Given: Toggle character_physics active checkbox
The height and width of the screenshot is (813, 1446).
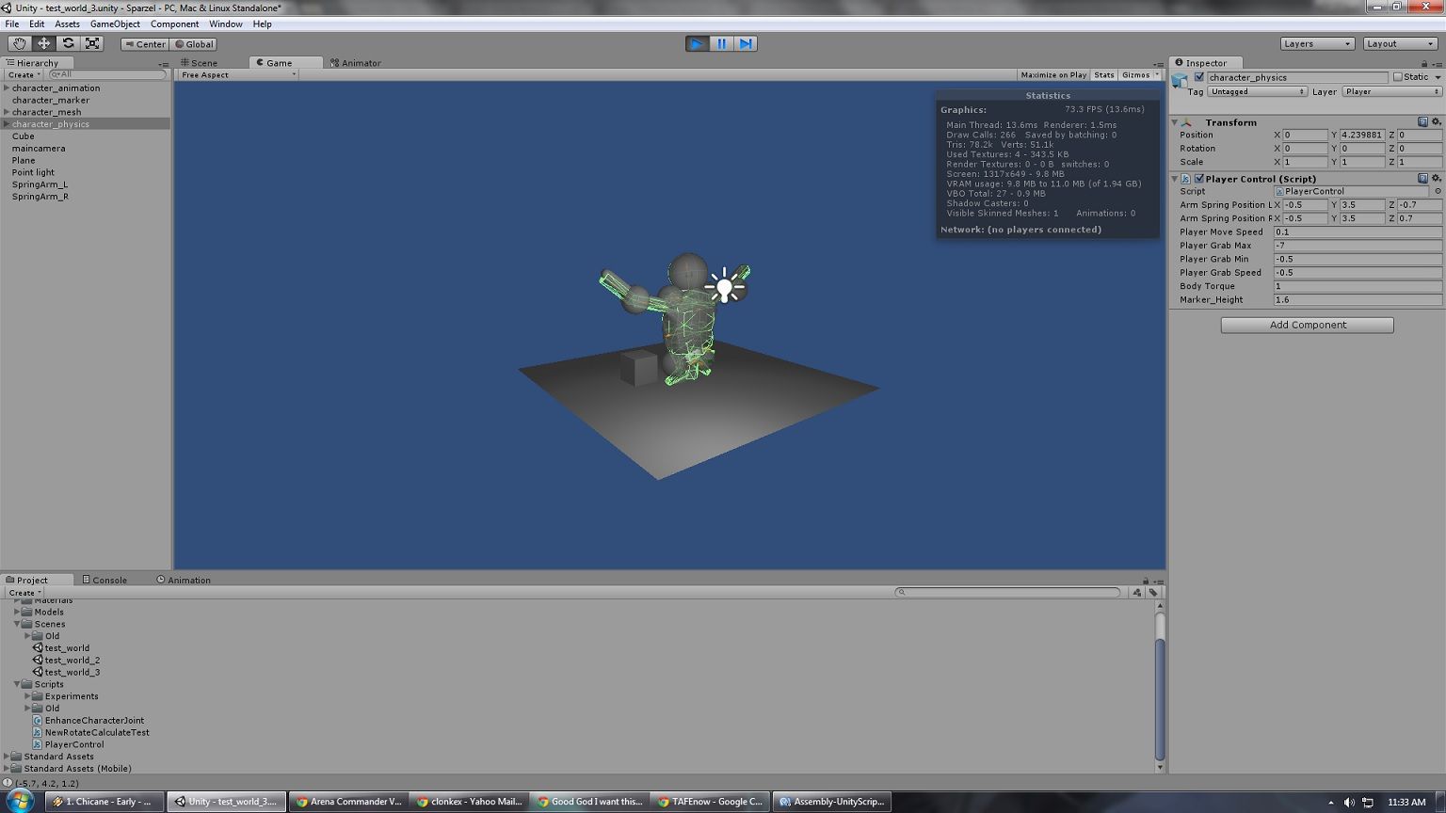Looking at the screenshot, I should pos(1198,77).
